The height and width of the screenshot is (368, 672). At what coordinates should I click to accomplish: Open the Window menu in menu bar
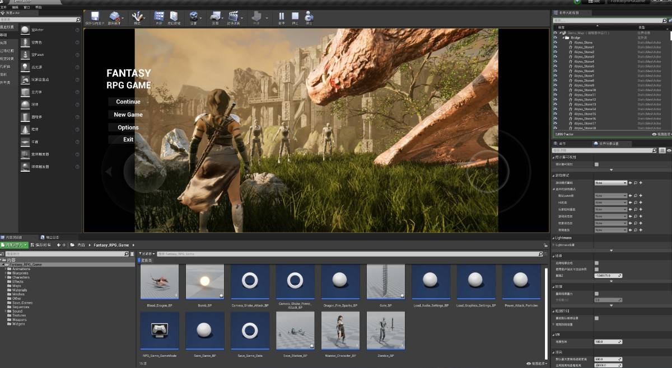pyautogui.click(x=26, y=7)
